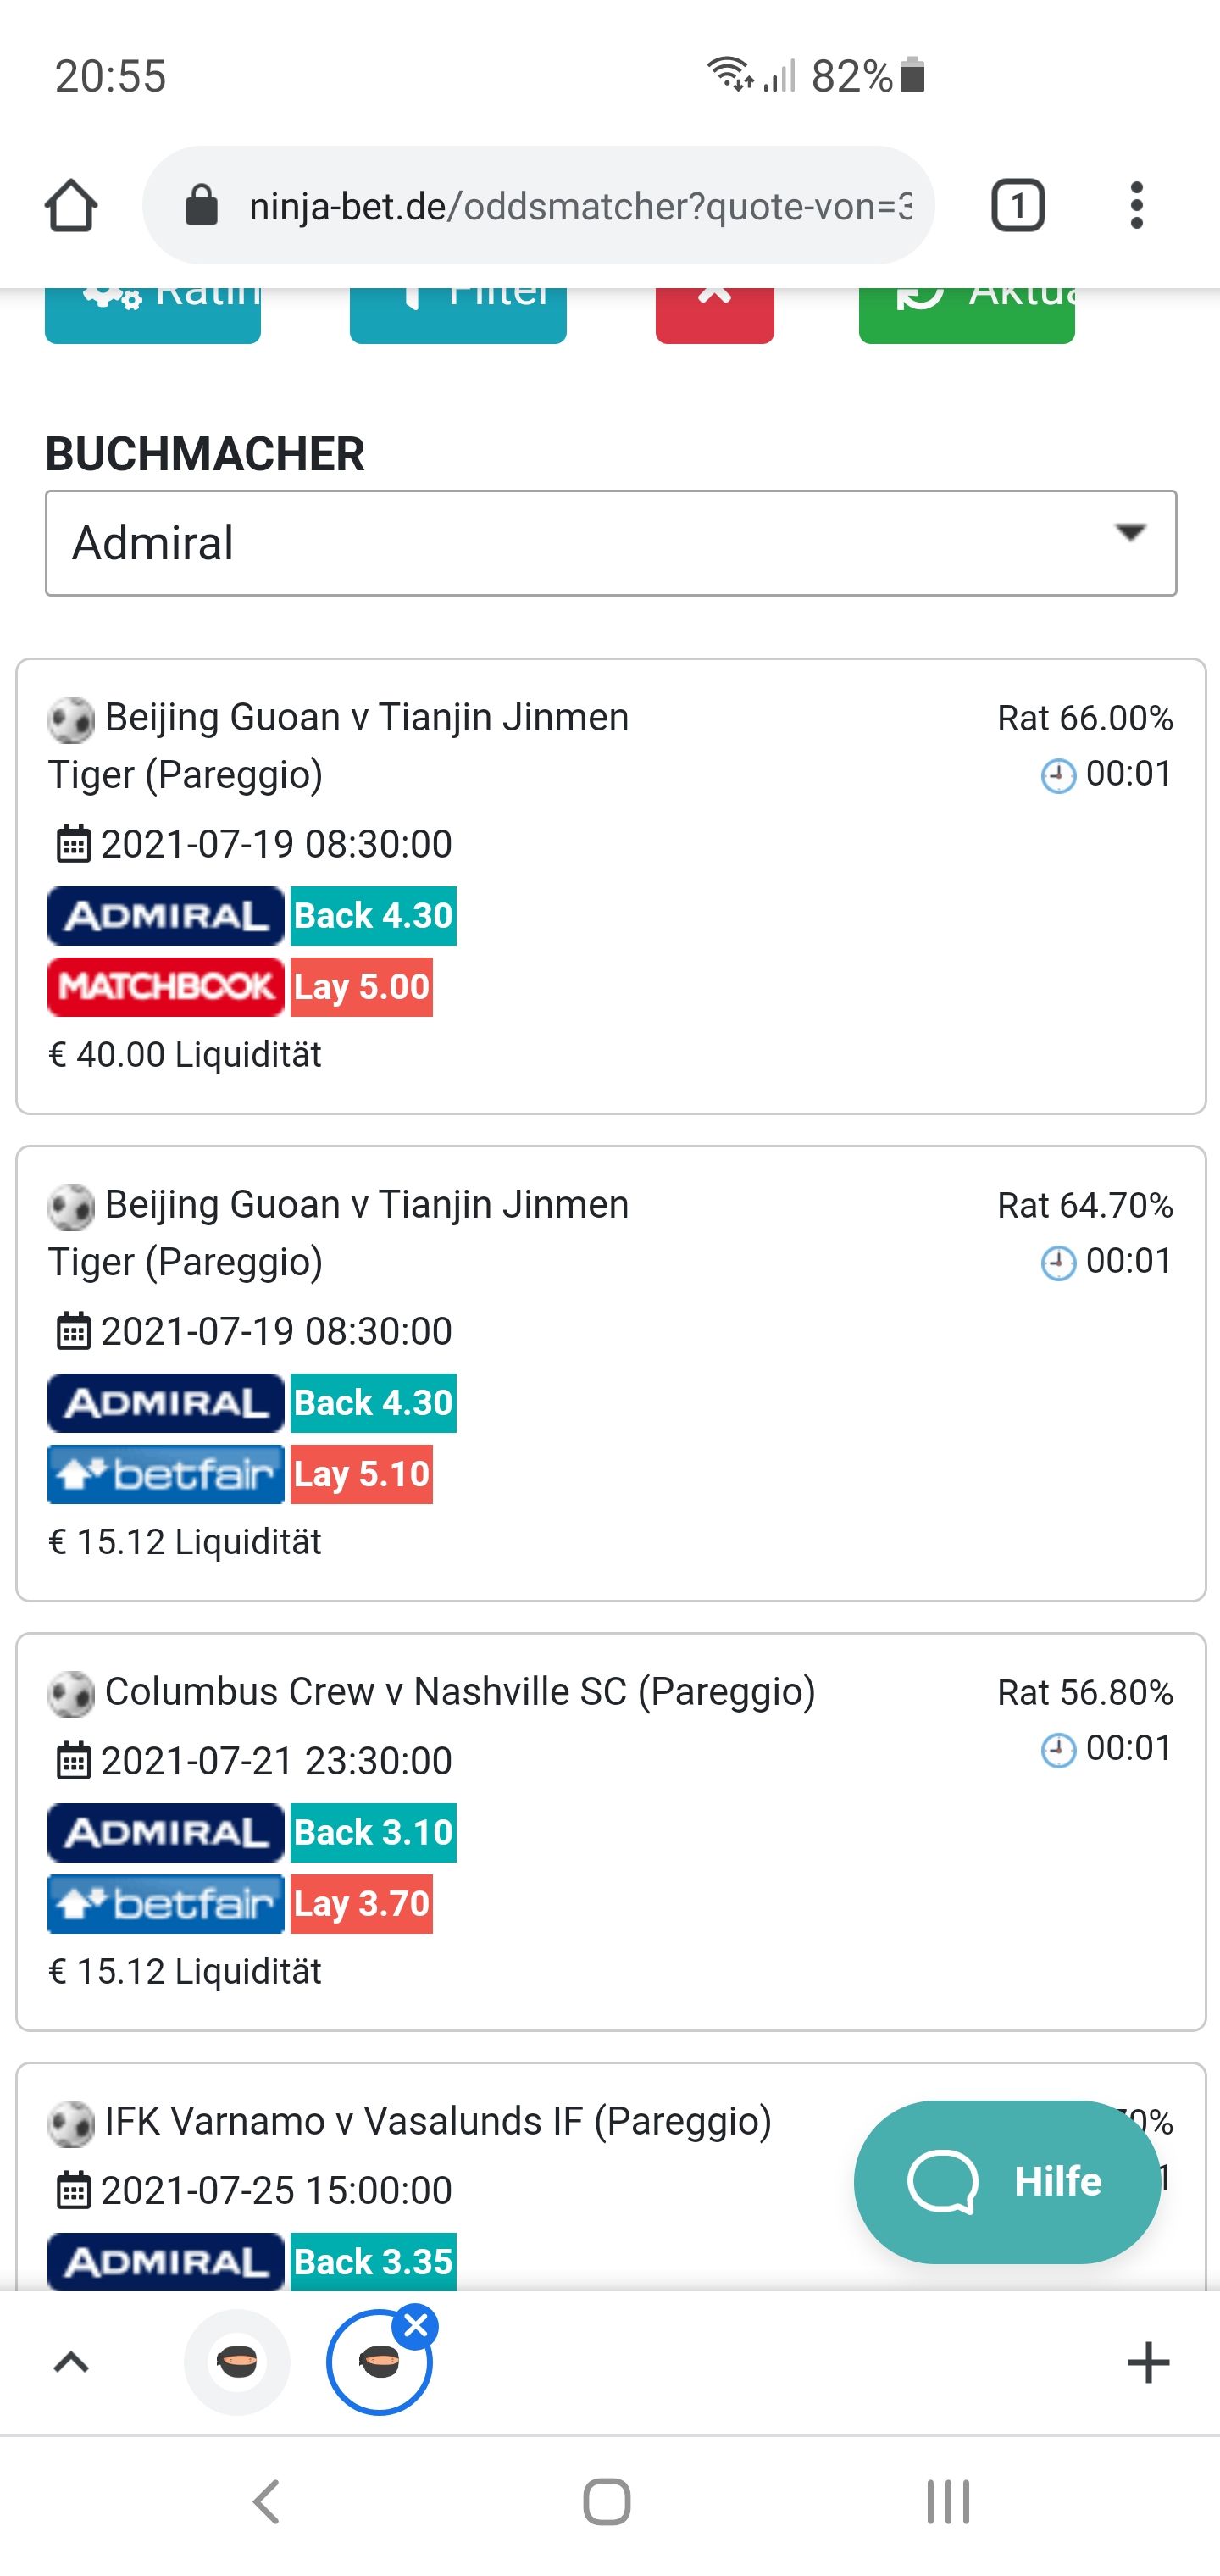Tap the lock icon in address bar

click(201, 206)
